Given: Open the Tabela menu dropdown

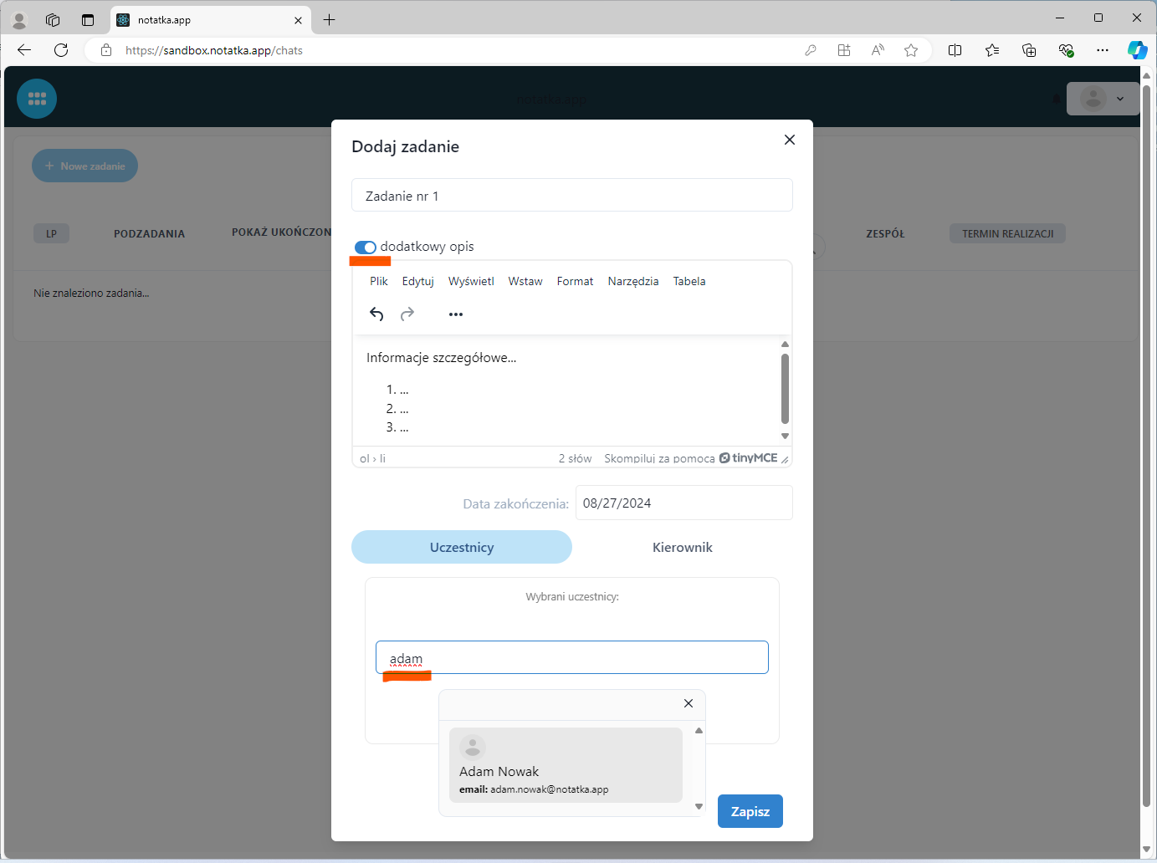Looking at the screenshot, I should [689, 282].
